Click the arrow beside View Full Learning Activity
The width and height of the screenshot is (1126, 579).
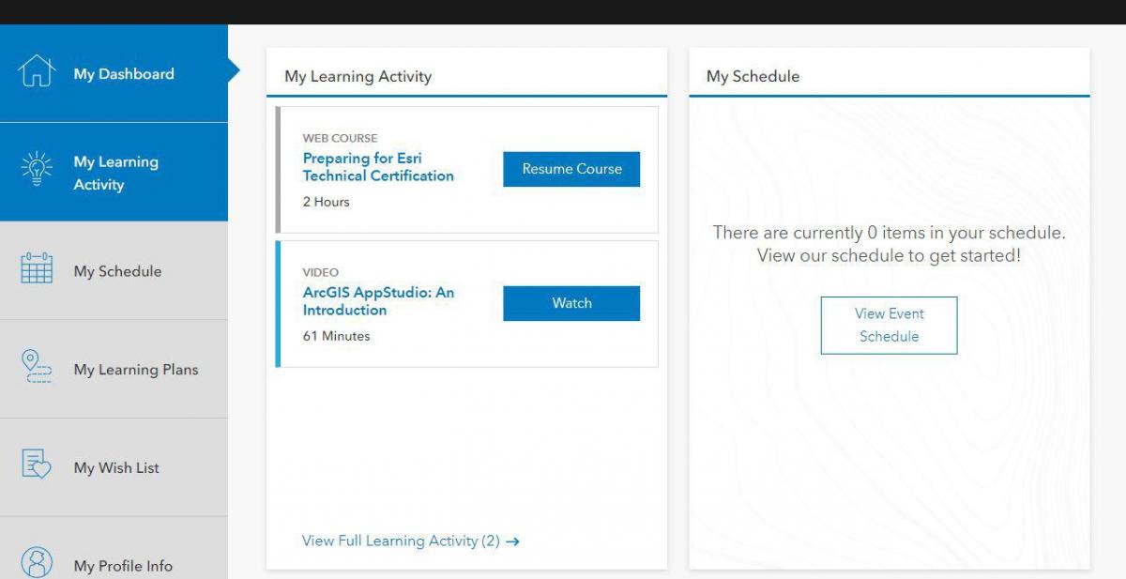(512, 541)
